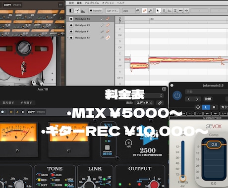Open the オプション menu
The width and height of the screenshot is (228, 188).
click(x=108, y=3)
